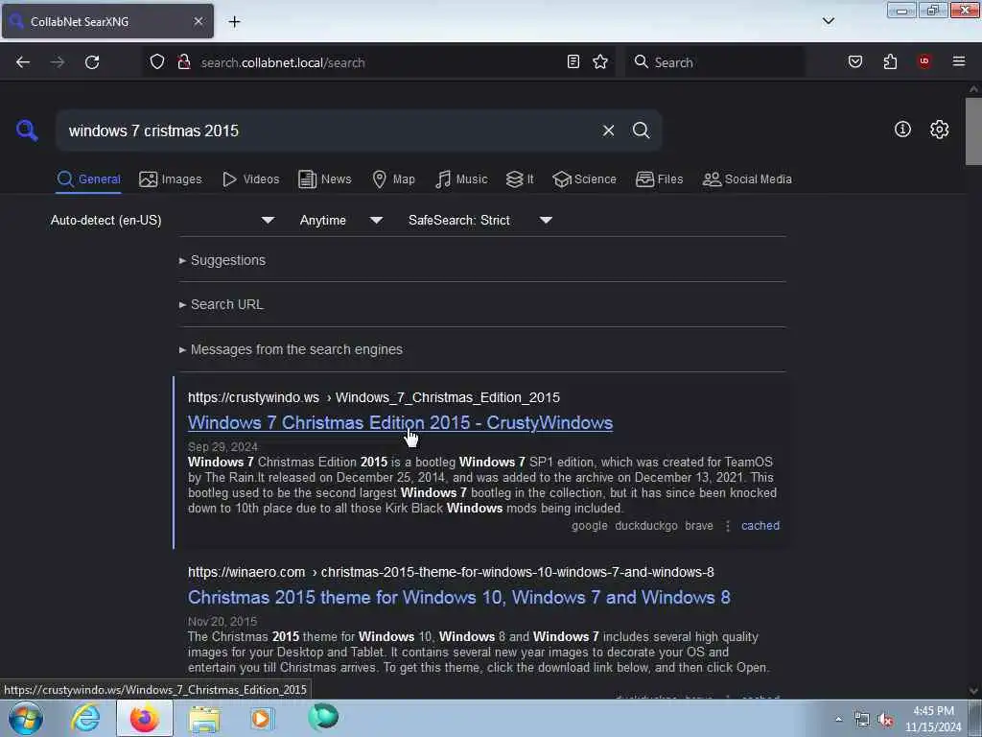Switch to the Images tab
Screen dimensions: 982x737
click(171, 179)
